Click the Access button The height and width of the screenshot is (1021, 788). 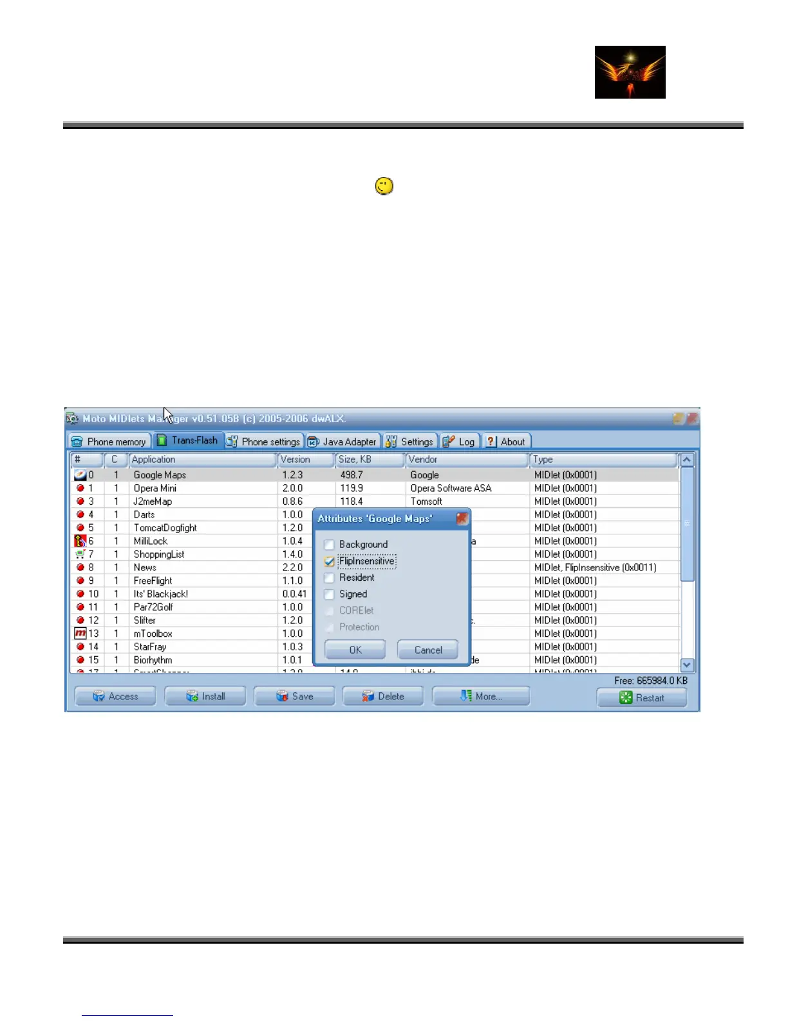click(115, 696)
